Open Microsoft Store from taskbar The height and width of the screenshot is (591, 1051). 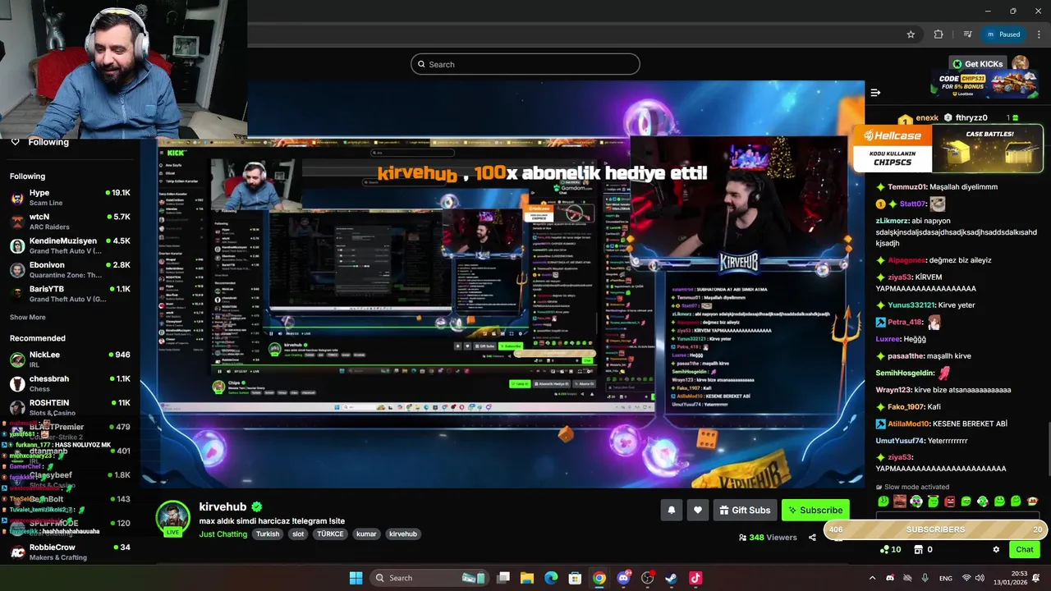pyautogui.click(x=575, y=578)
